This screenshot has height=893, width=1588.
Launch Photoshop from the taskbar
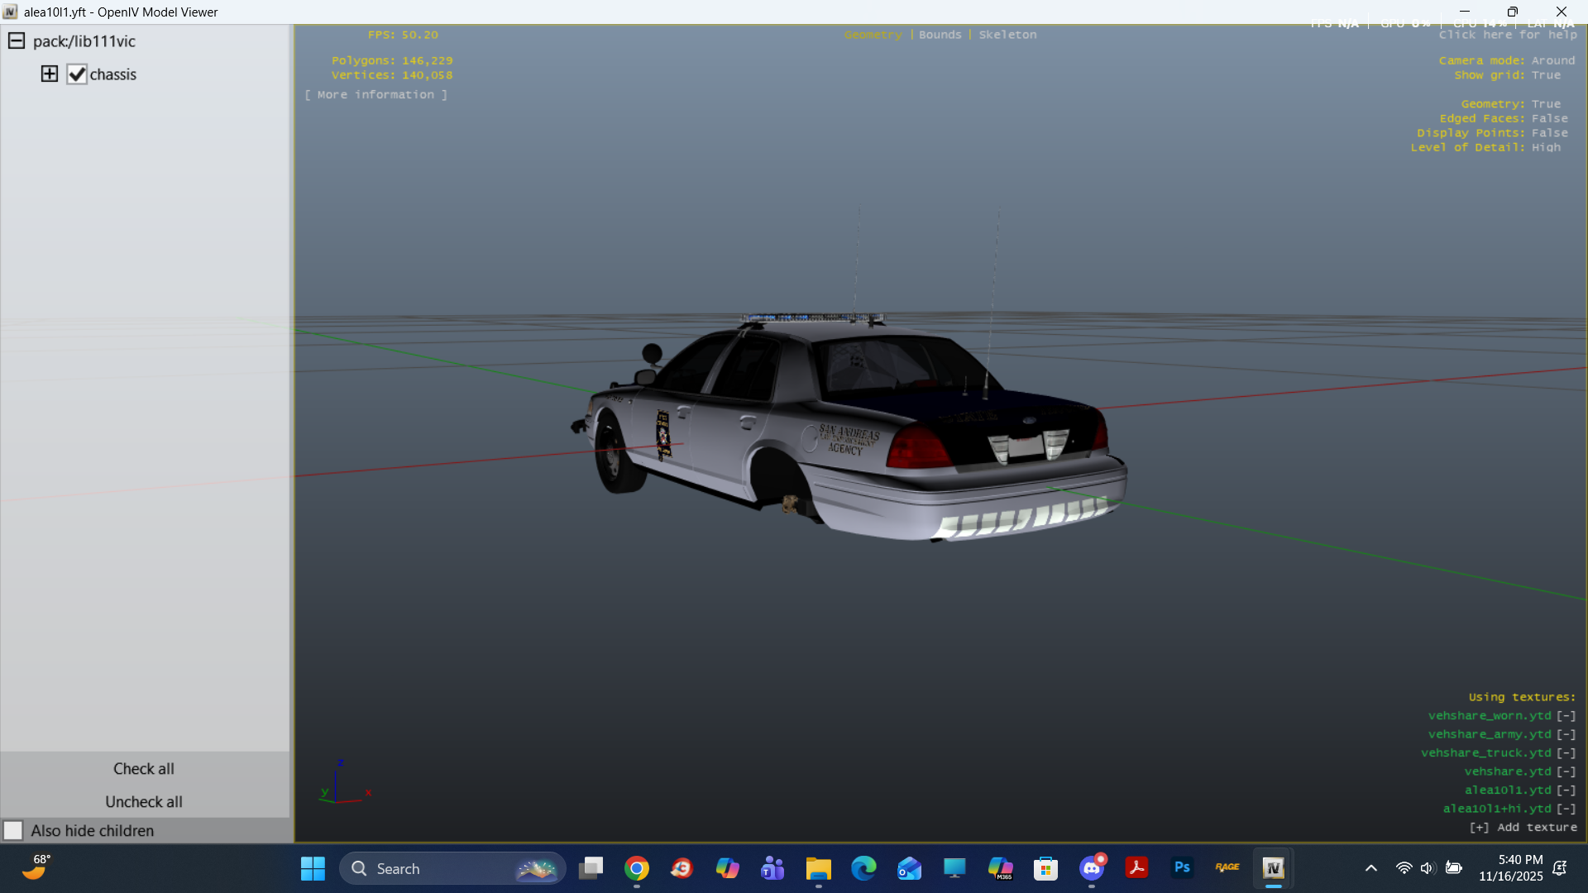click(1182, 868)
